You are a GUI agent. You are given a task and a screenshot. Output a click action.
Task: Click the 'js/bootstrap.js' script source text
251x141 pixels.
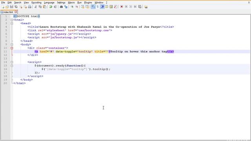coord(64,38)
